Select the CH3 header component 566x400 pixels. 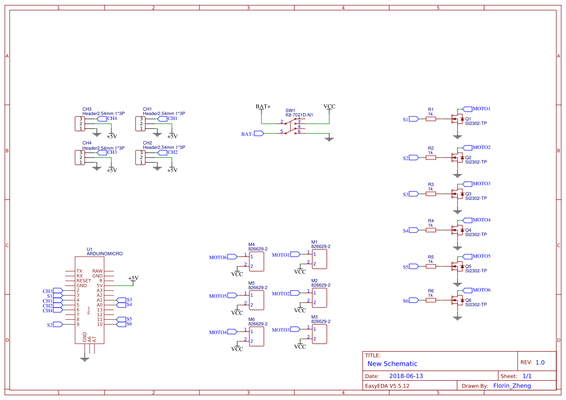tap(80, 123)
